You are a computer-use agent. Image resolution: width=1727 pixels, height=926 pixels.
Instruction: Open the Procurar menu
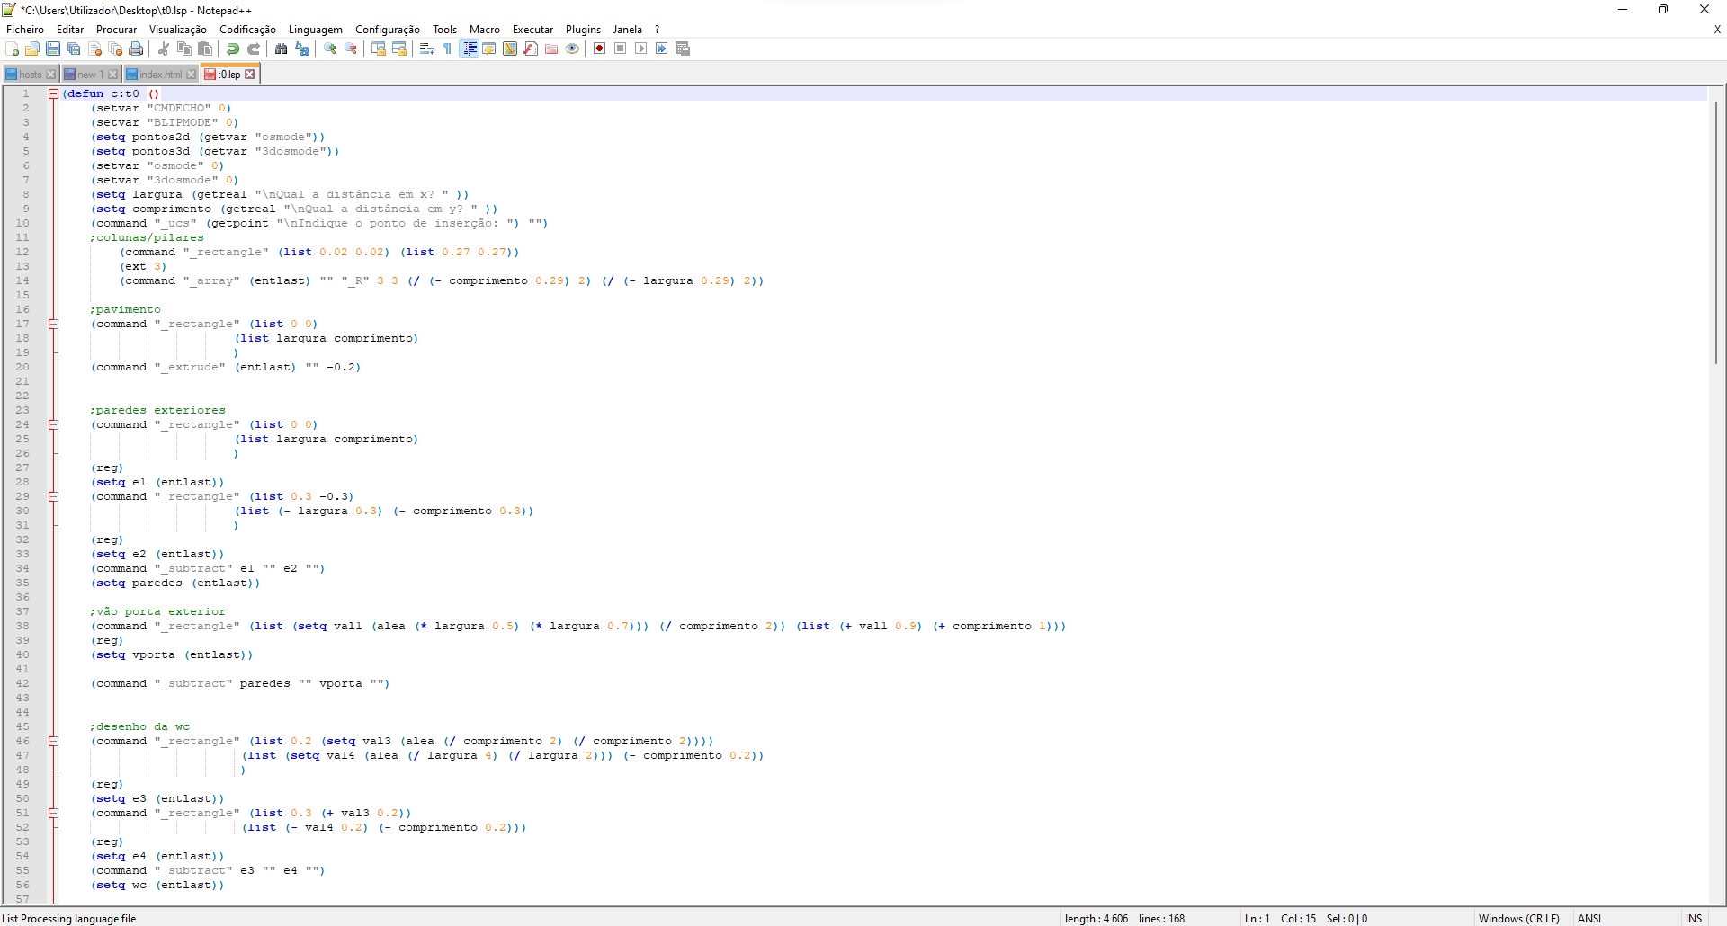(117, 30)
